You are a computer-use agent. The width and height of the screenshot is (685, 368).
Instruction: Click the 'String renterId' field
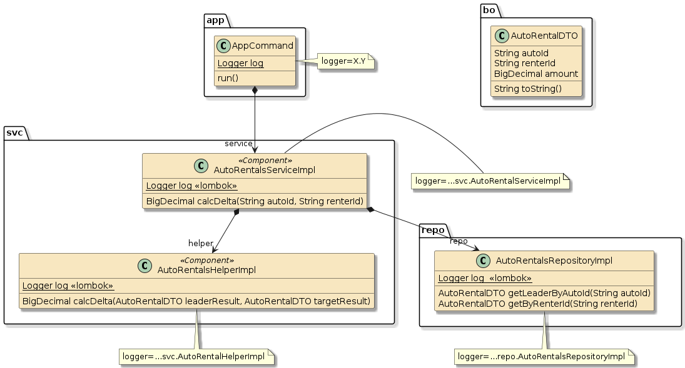pos(525,63)
